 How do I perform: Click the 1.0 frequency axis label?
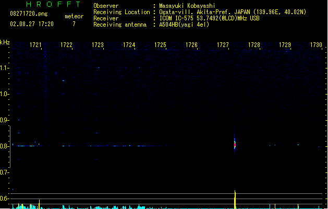(x=4, y=94)
